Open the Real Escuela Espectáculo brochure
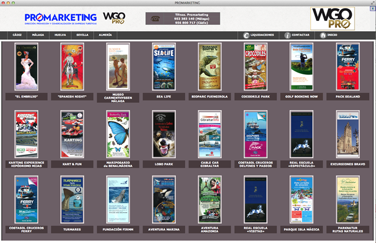Screen dimensions: 376x243 pos(301,134)
